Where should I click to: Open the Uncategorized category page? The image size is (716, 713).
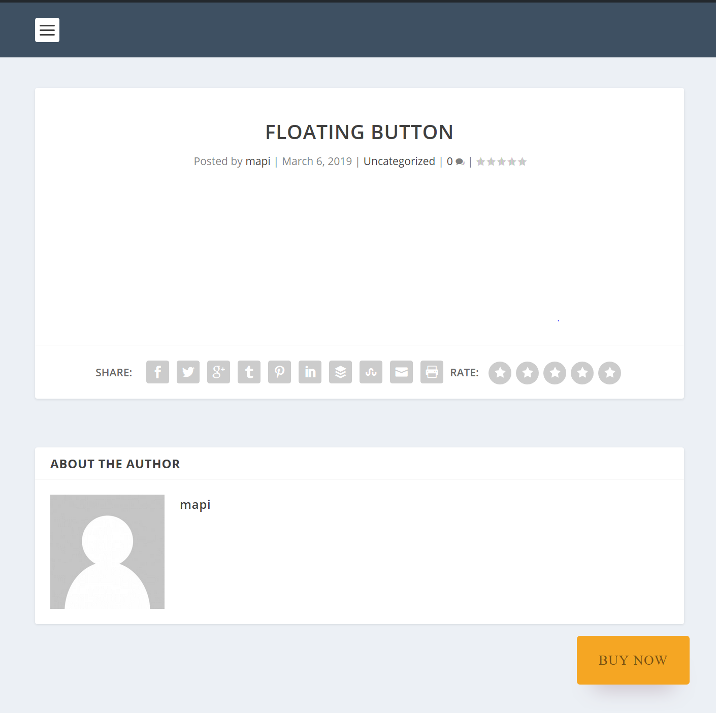click(x=399, y=161)
